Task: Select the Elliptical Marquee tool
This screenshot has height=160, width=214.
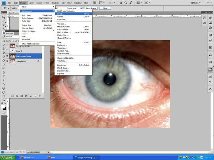Action: pyautogui.click(x=4, y=21)
